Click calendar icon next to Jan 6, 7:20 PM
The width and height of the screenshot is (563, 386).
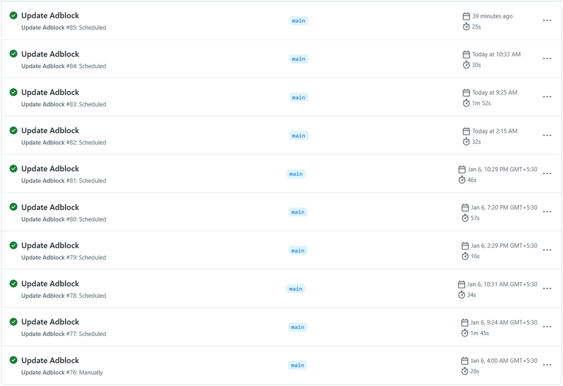tap(465, 208)
